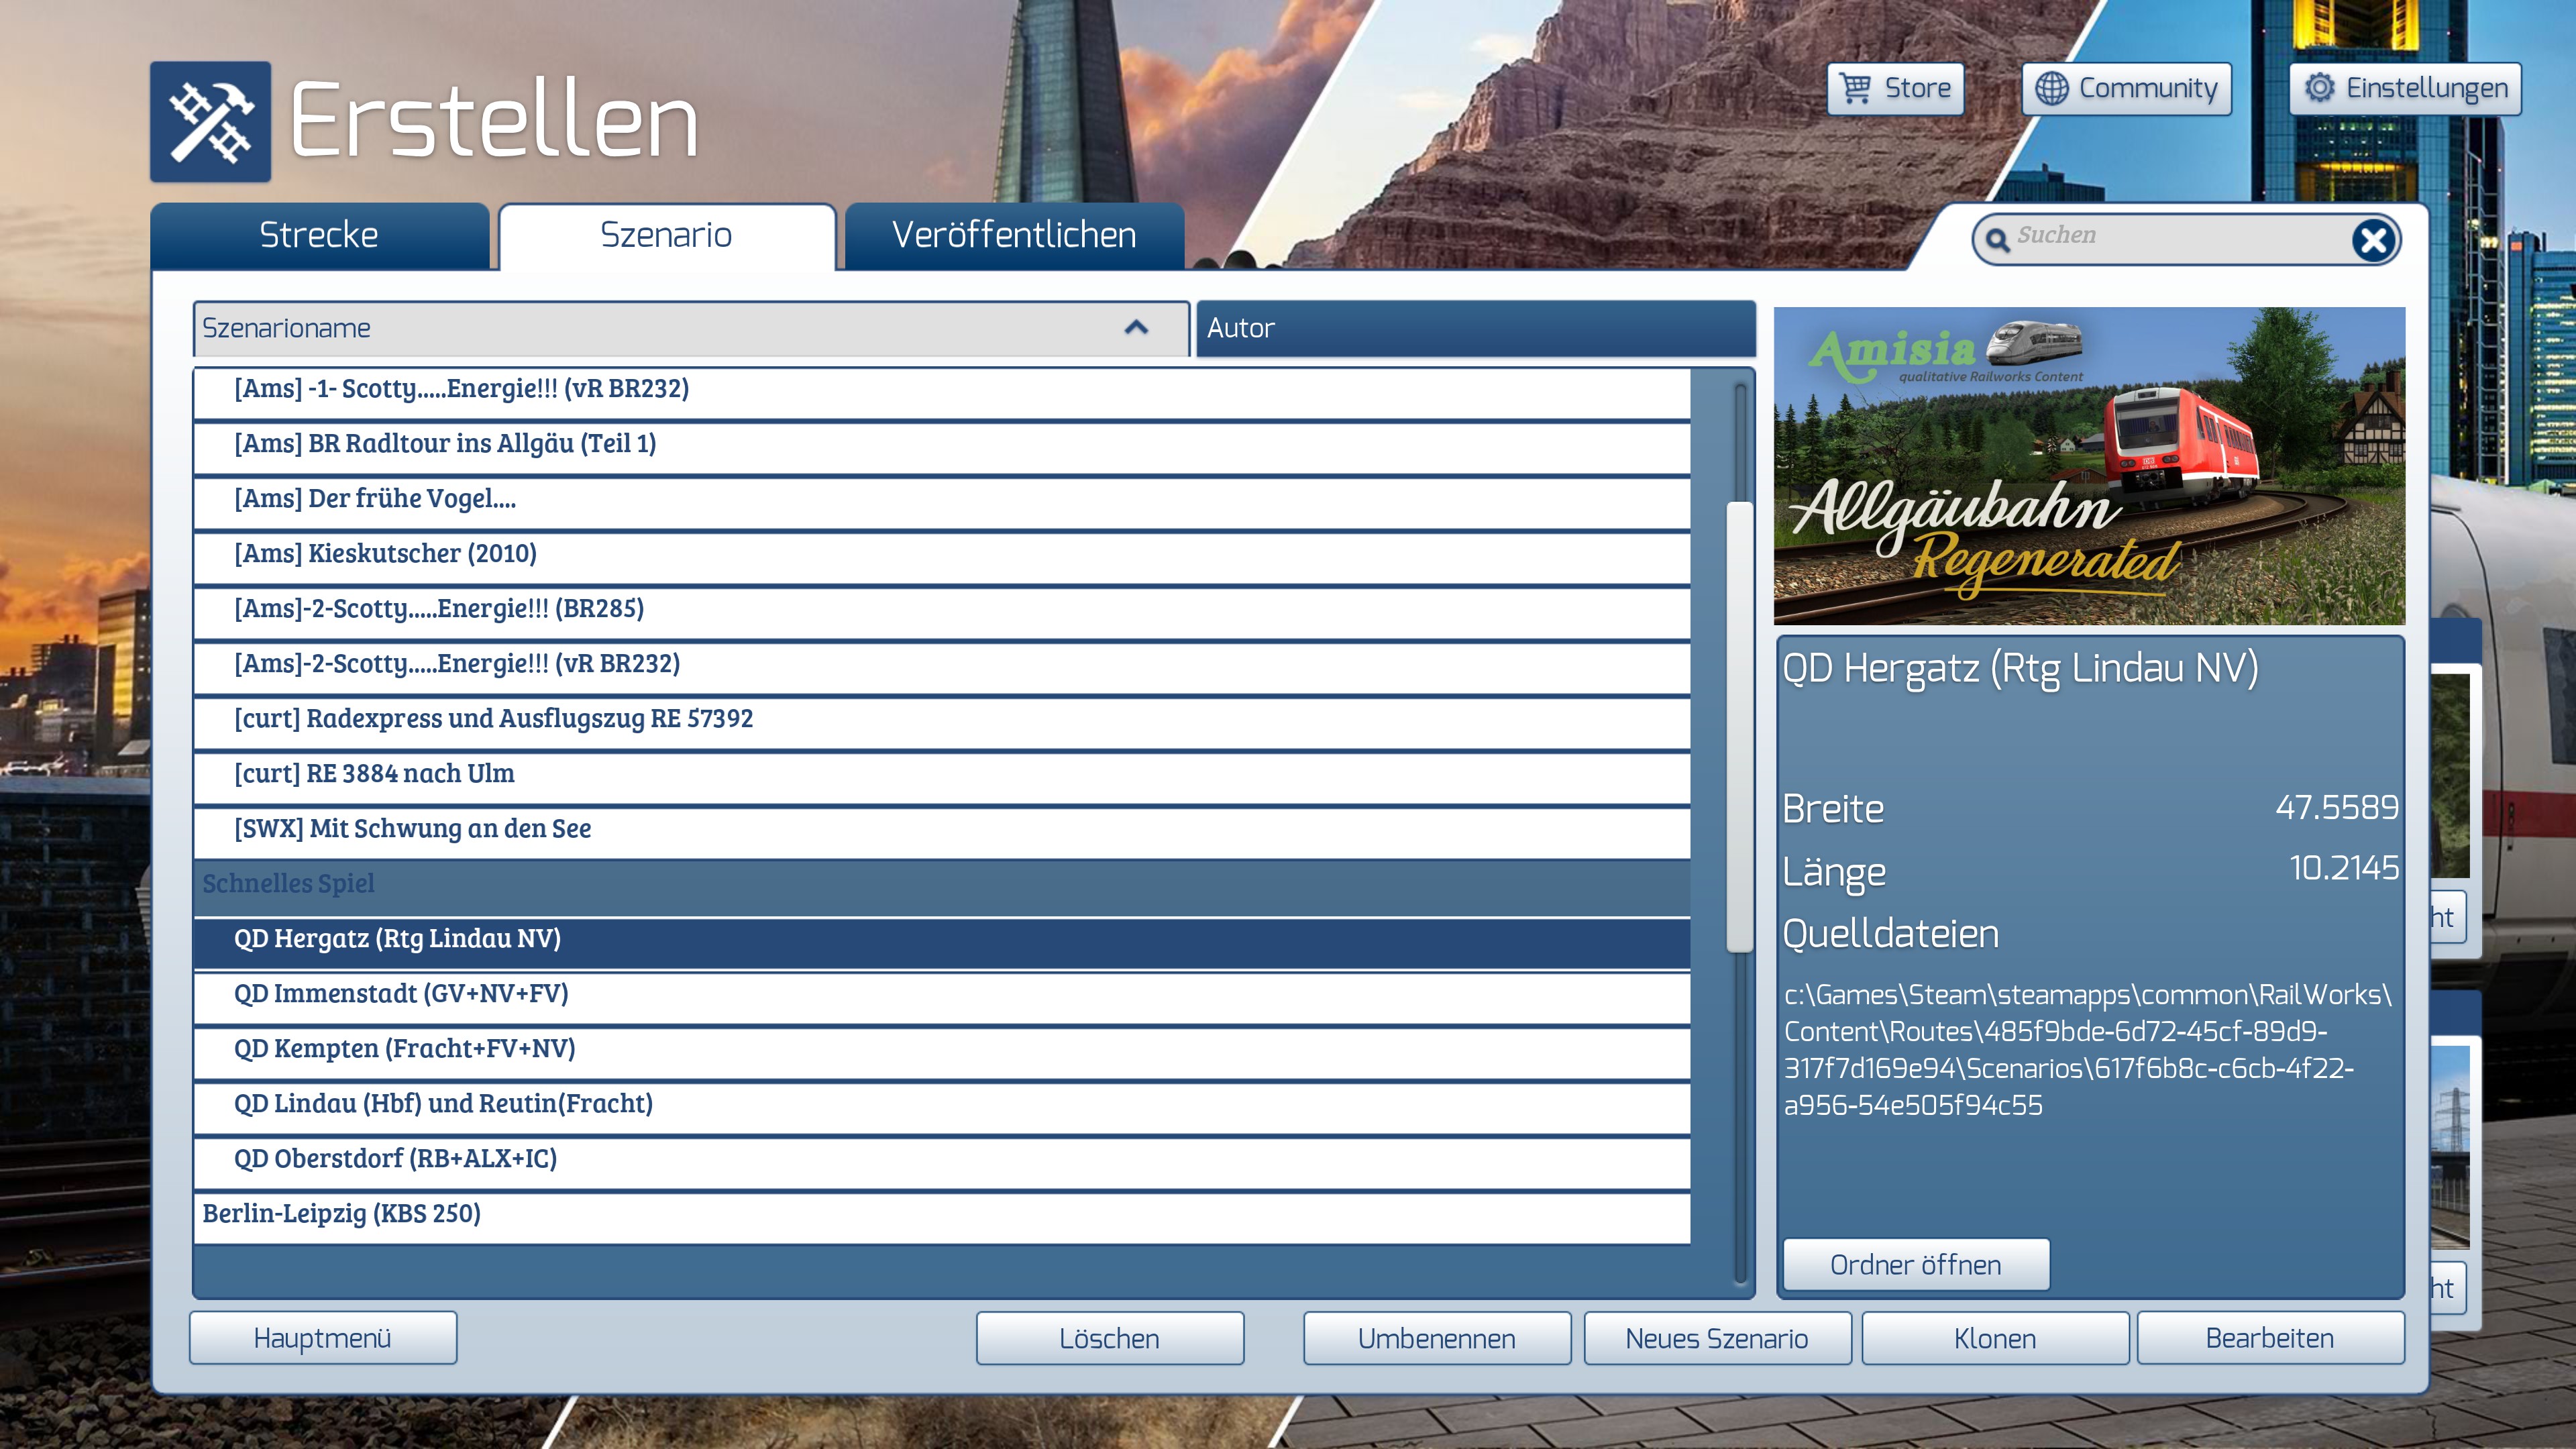Click the Erstellen tools logo icon
The image size is (2576, 1449).
click(210, 121)
